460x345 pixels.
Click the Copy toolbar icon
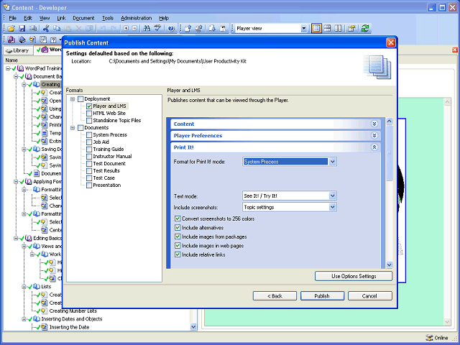[57, 29]
